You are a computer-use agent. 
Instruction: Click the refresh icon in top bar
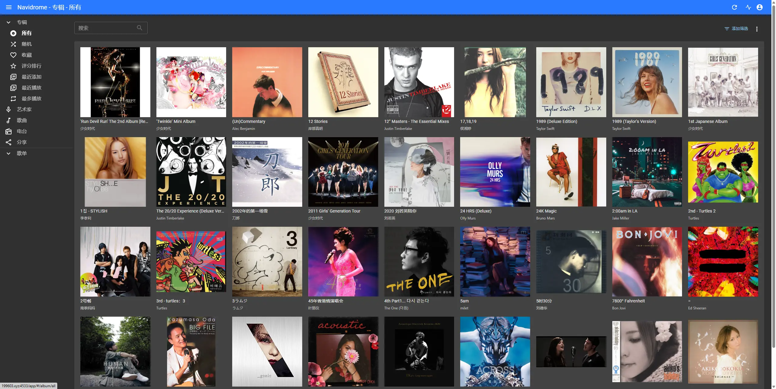pyautogui.click(x=734, y=7)
